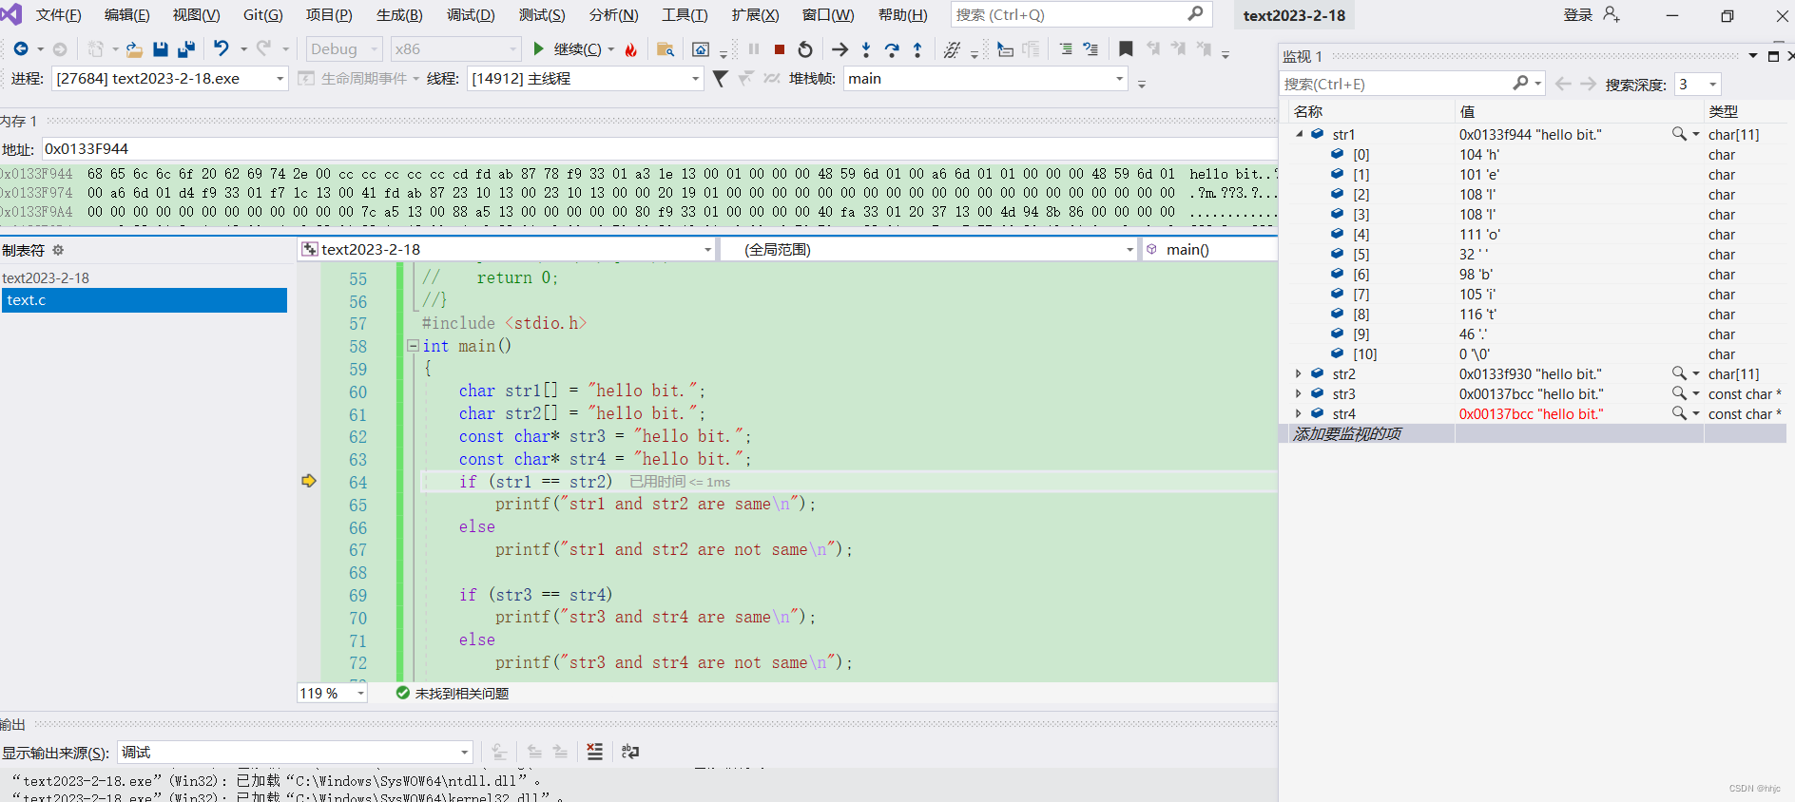Viewport: 1795px width, 802px height.
Task: Click the green Continue play icon
Action: coord(539,48)
